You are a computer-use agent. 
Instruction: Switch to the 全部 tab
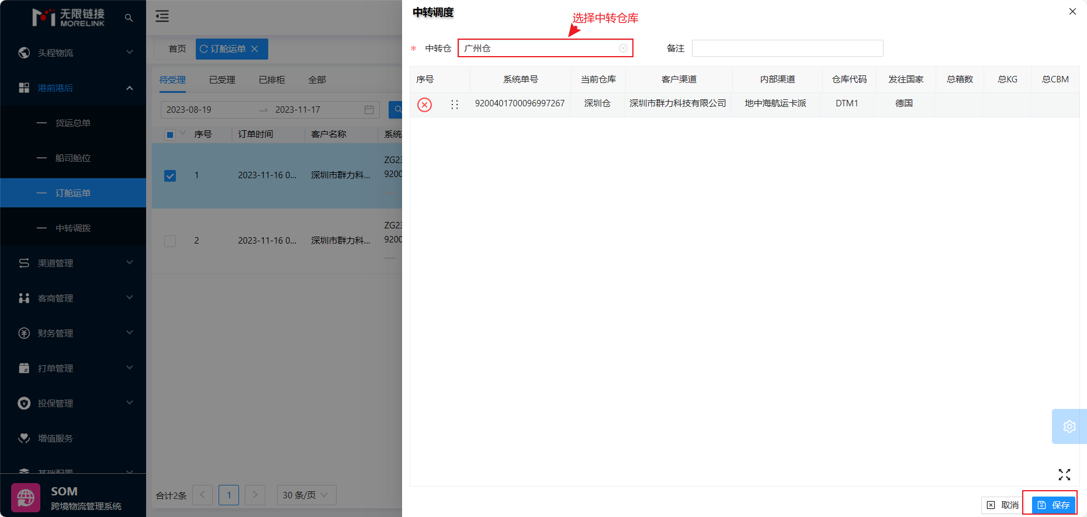click(x=317, y=80)
